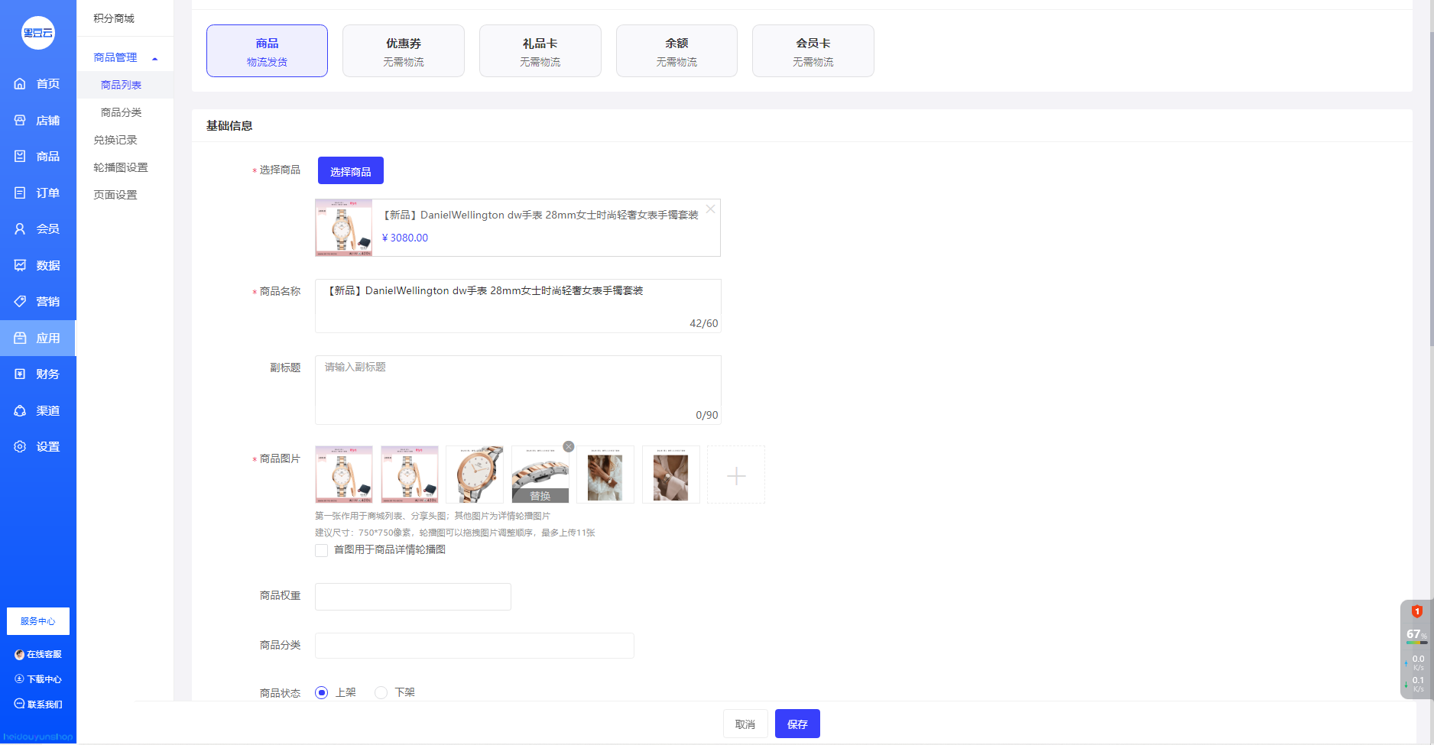
Task: Open the 服务中心 button
Action: click(x=38, y=621)
